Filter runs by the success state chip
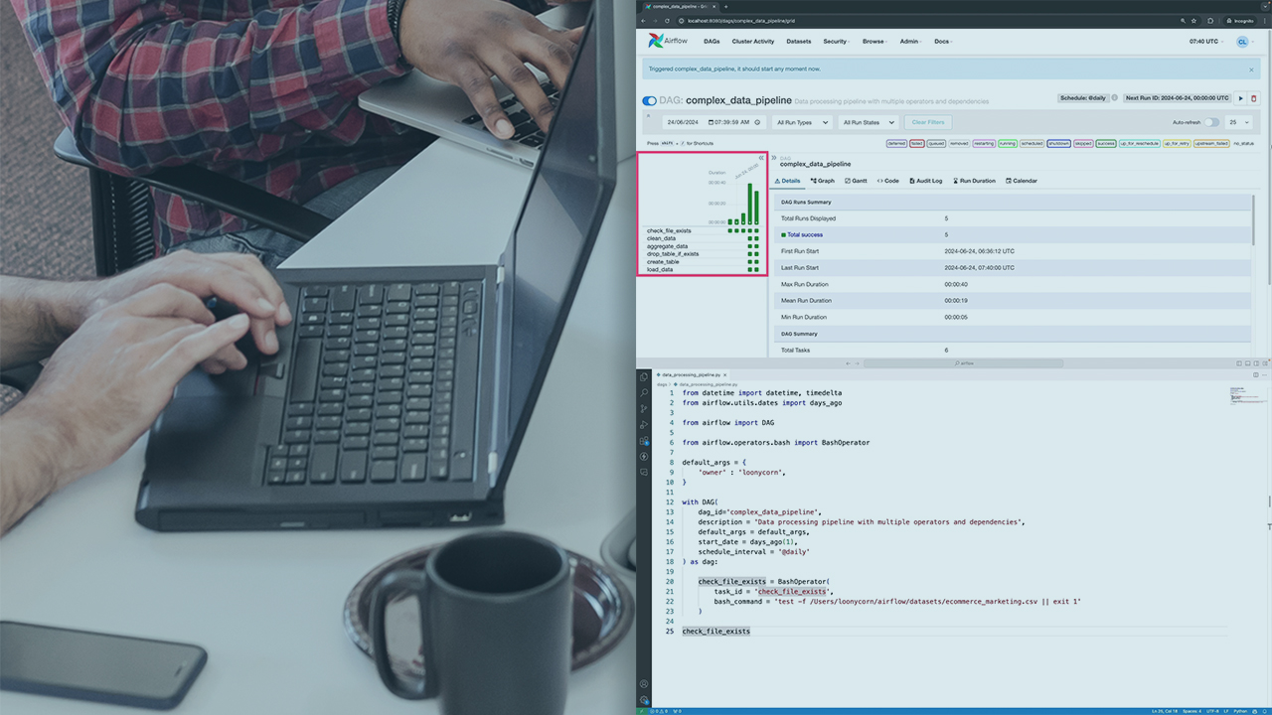1272x715 pixels. [x=1104, y=143]
